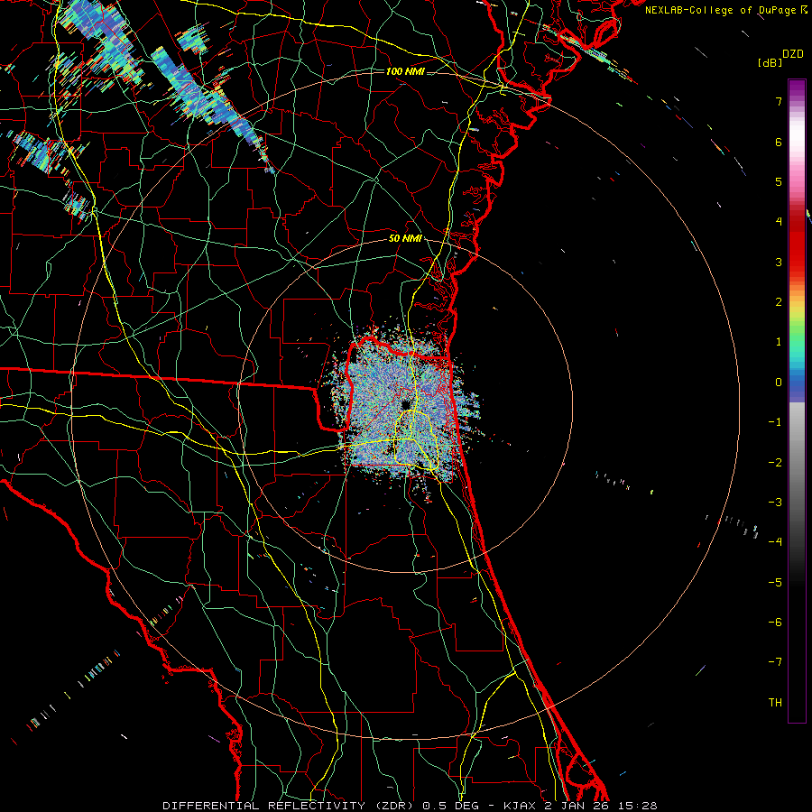Click the TH threshold label on scale
This screenshot has height=812, width=812.
775,703
